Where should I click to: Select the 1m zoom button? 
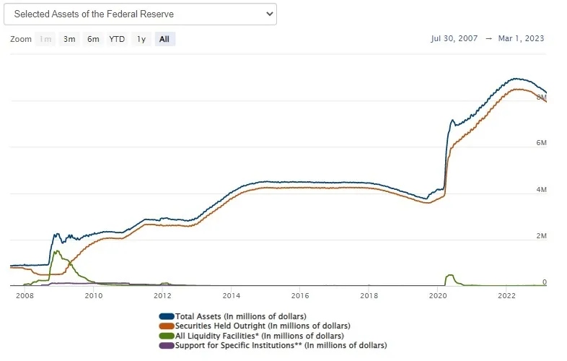(45, 39)
